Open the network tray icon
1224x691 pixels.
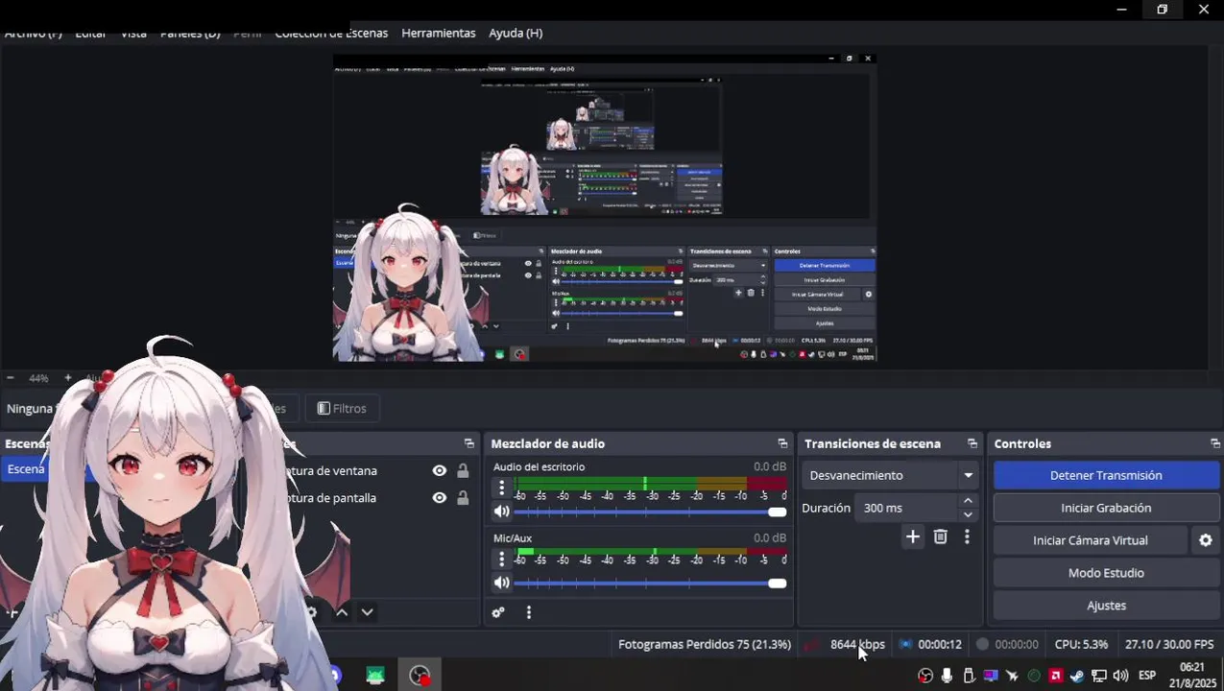click(1099, 676)
